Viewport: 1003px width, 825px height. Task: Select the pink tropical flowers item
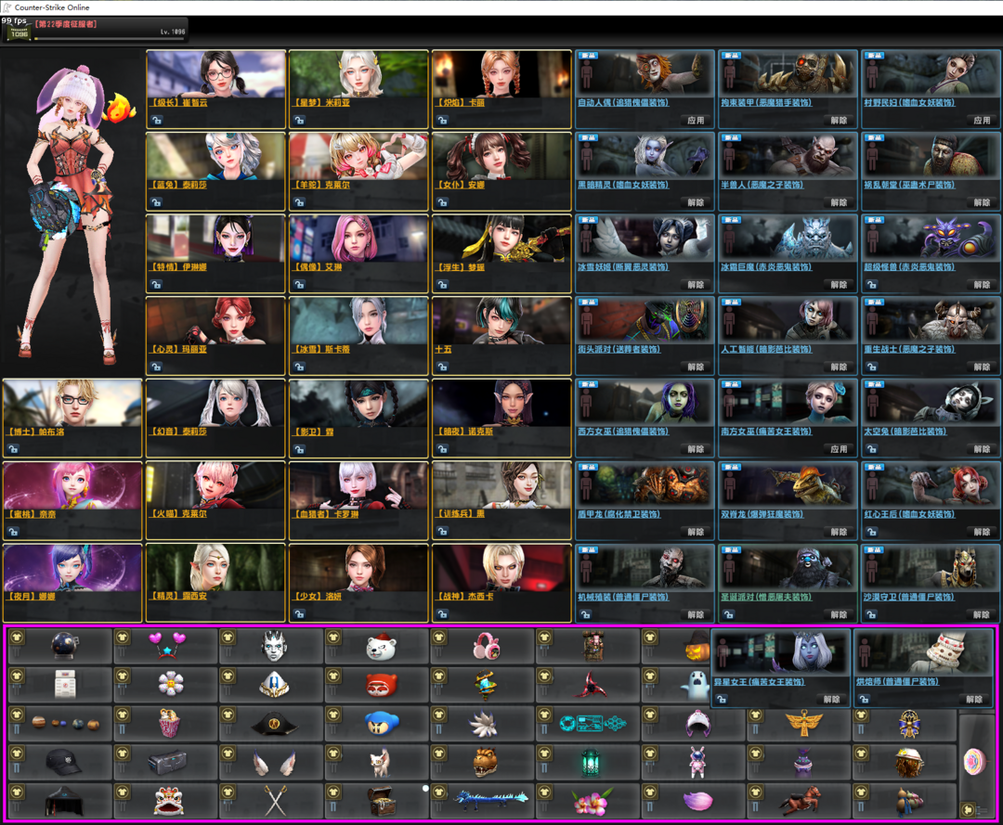click(591, 802)
